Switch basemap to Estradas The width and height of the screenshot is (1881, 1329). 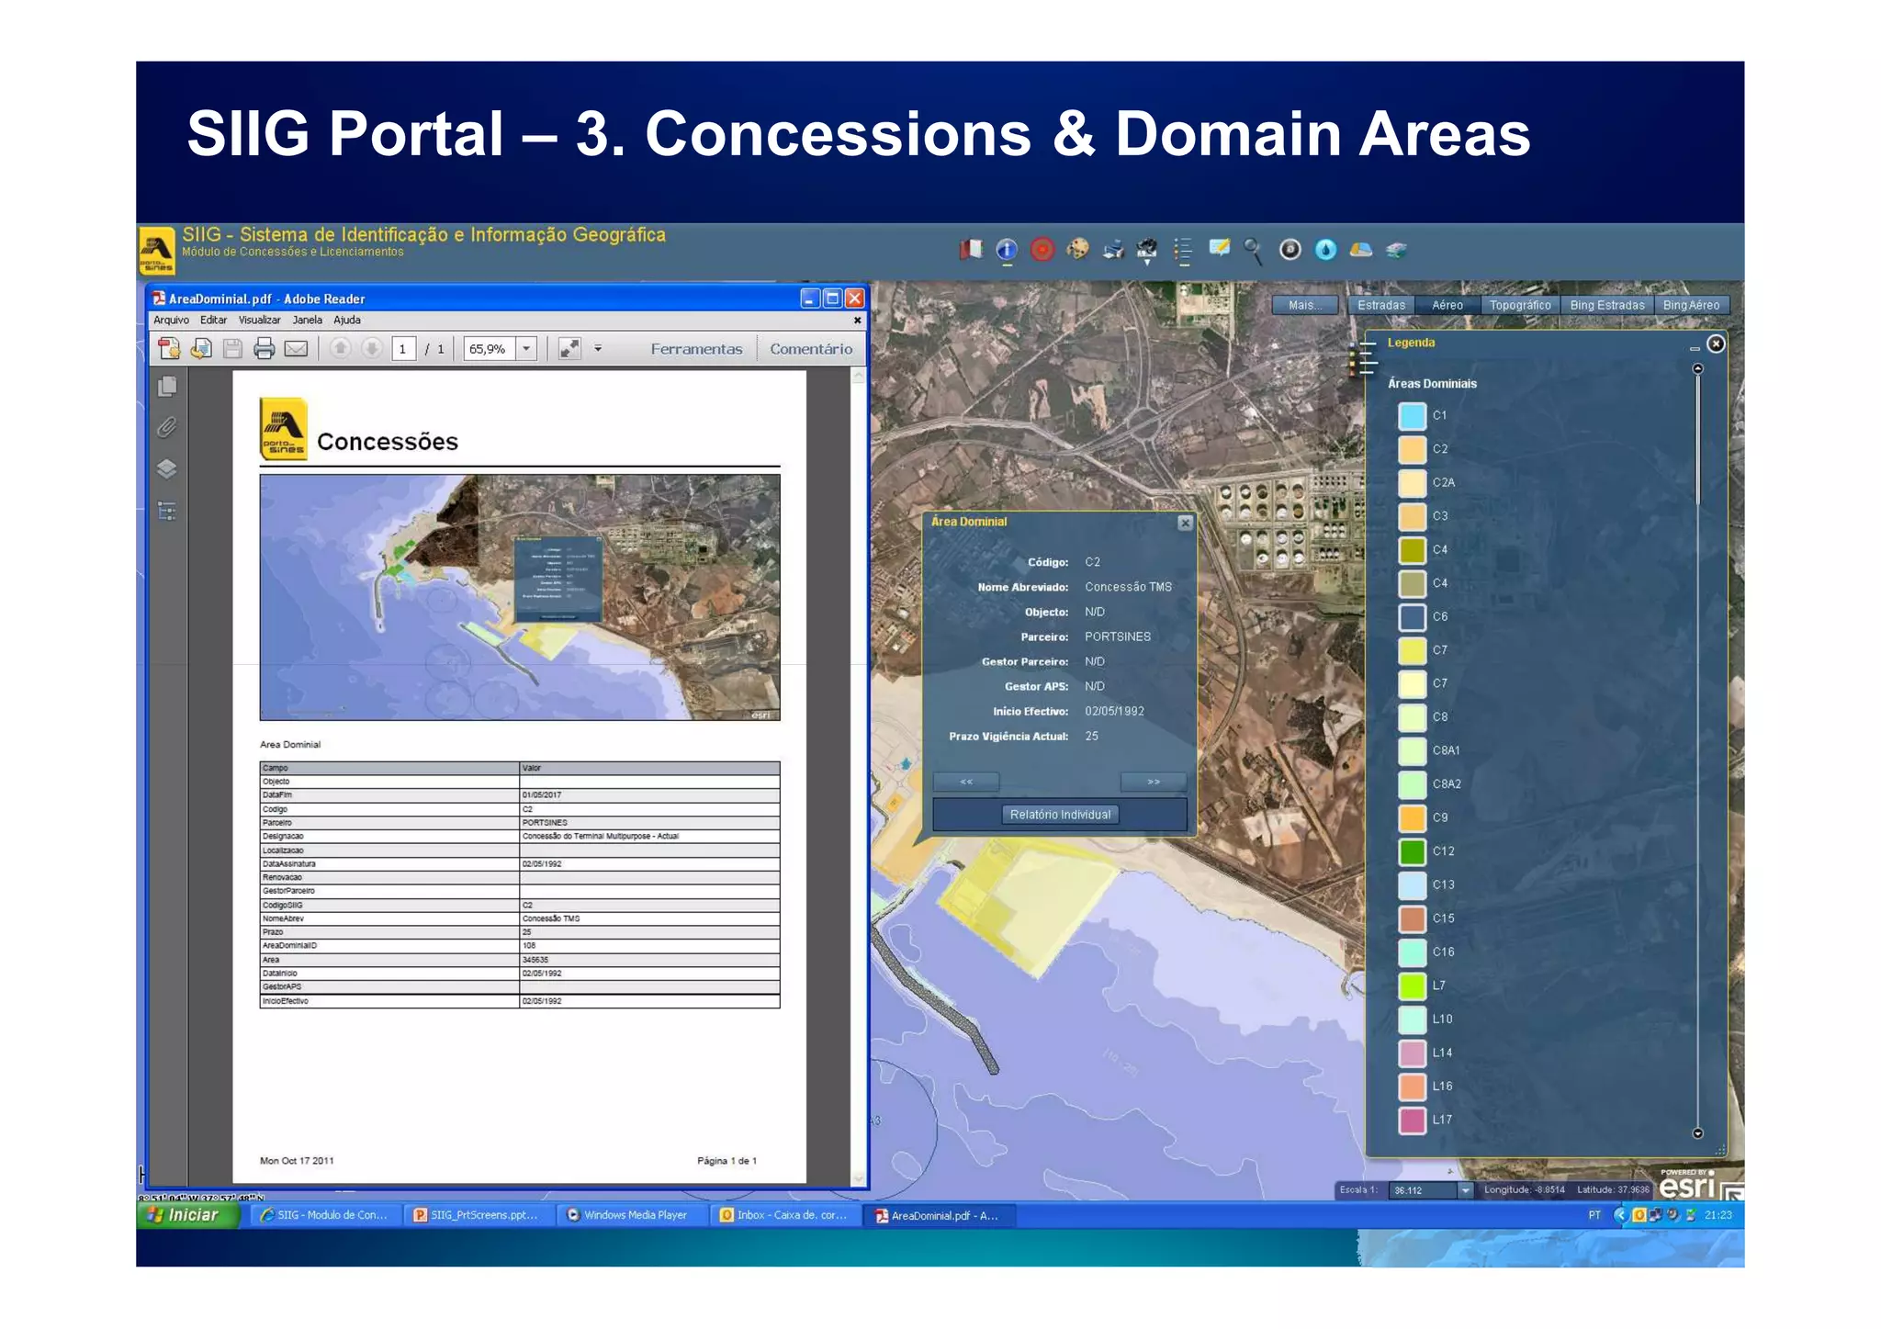pos(1380,306)
